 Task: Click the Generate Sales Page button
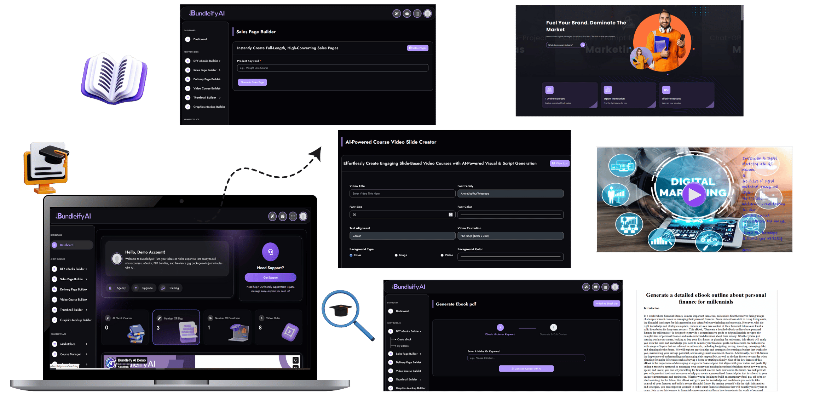(252, 82)
